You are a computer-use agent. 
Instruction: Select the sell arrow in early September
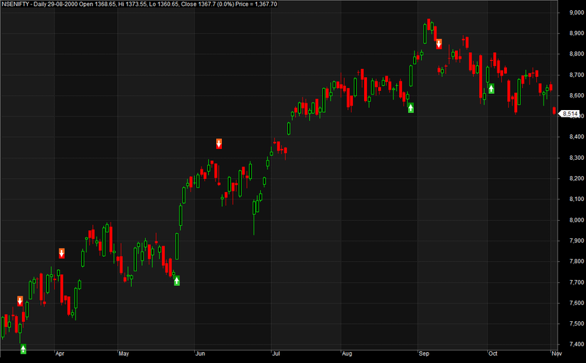coord(439,44)
